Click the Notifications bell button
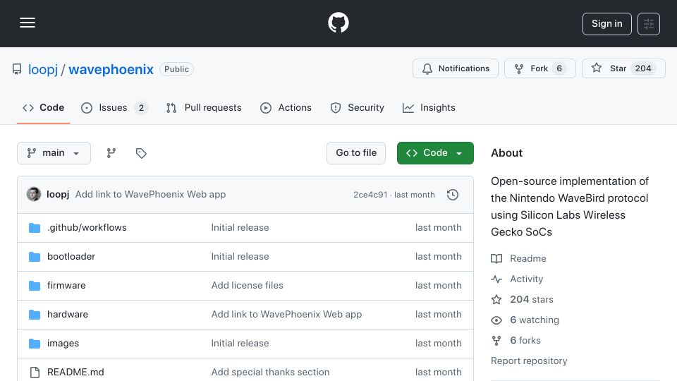The image size is (677, 381). (455, 68)
